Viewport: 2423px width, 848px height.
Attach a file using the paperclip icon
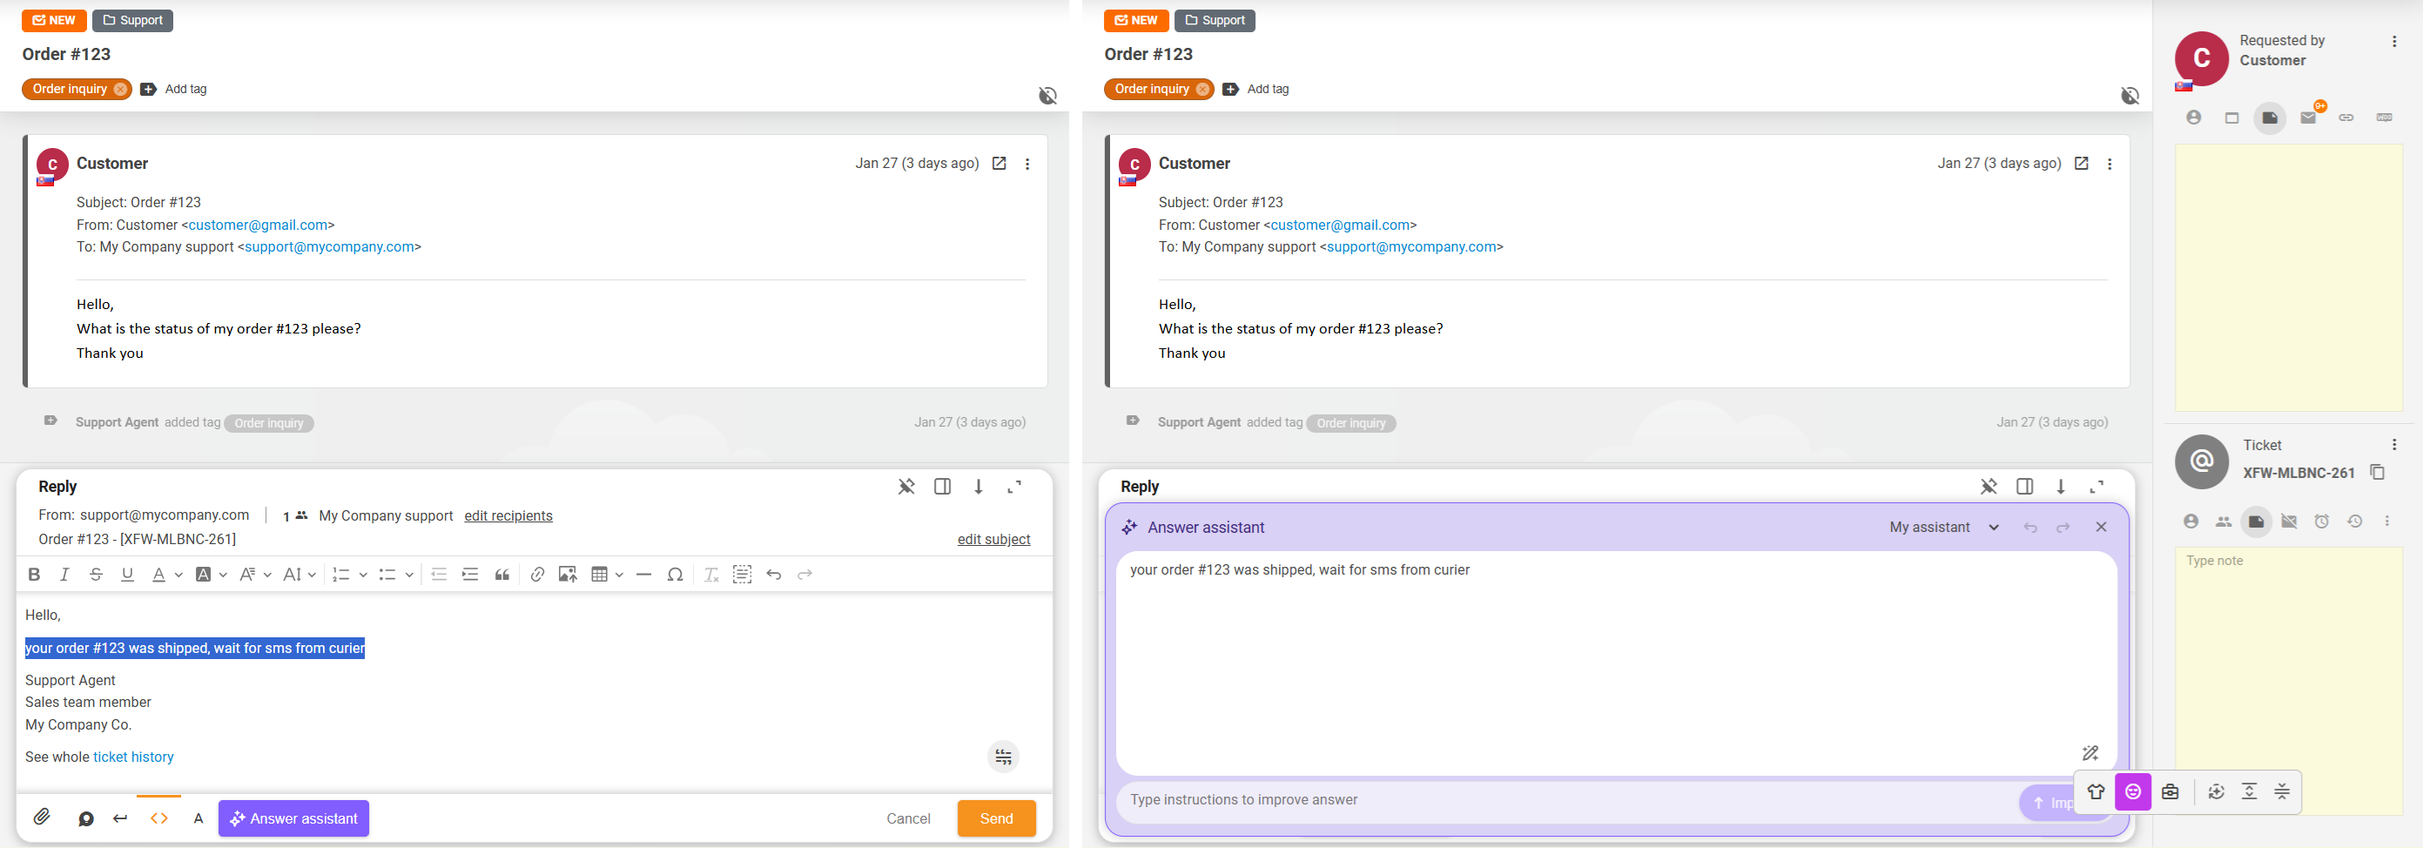tap(42, 817)
